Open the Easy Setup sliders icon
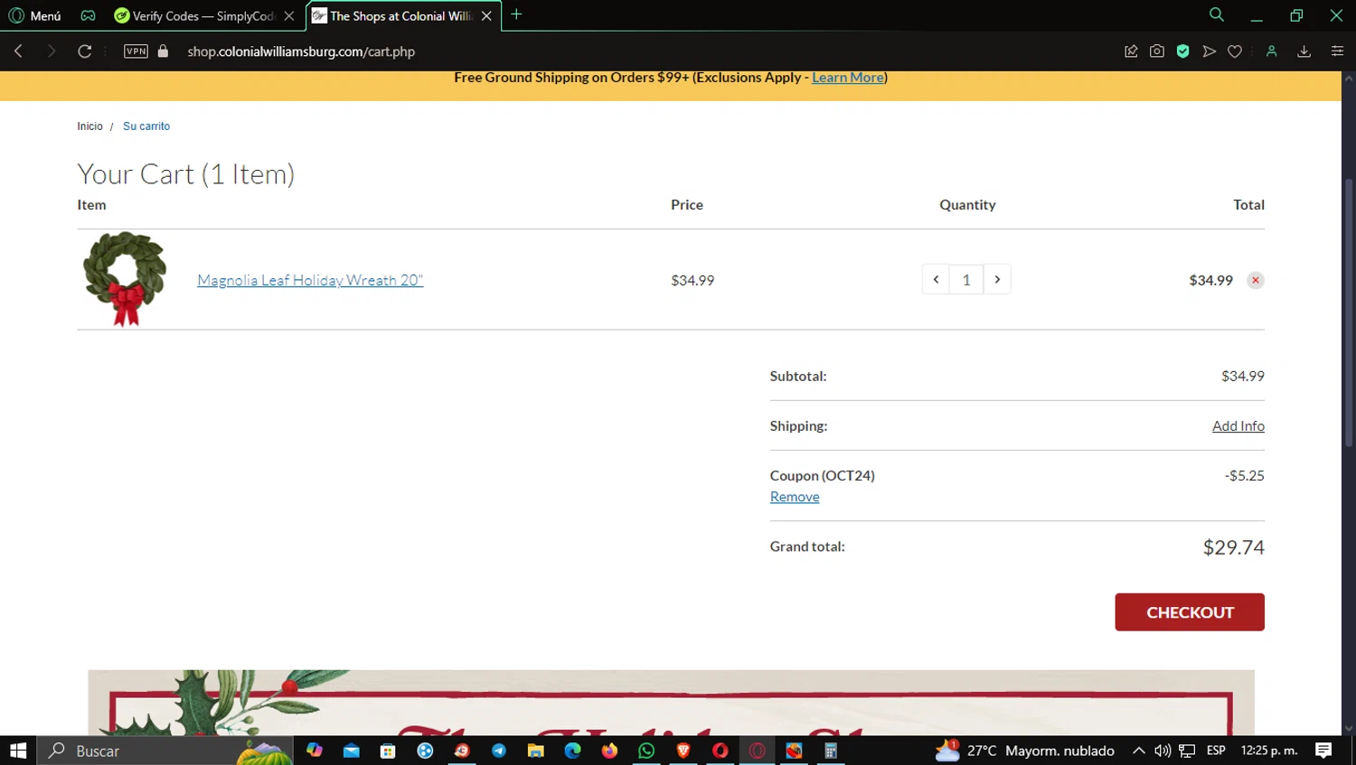The image size is (1356, 765). click(1337, 51)
